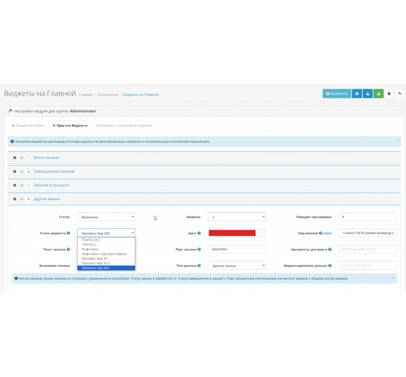Toggle eye visibility for Другие заказы

[x=22, y=199]
